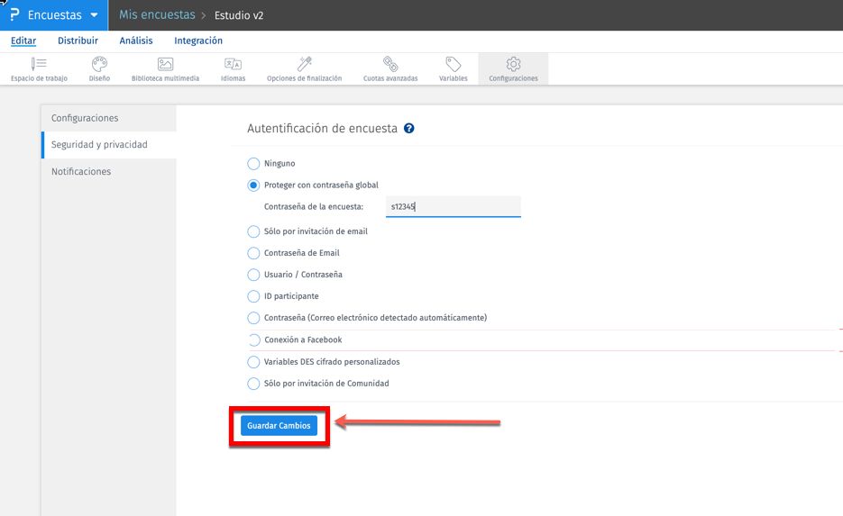Open the Configuraciones gear icon
Image resolution: width=843 pixels, height=516 pixels.
513,65
